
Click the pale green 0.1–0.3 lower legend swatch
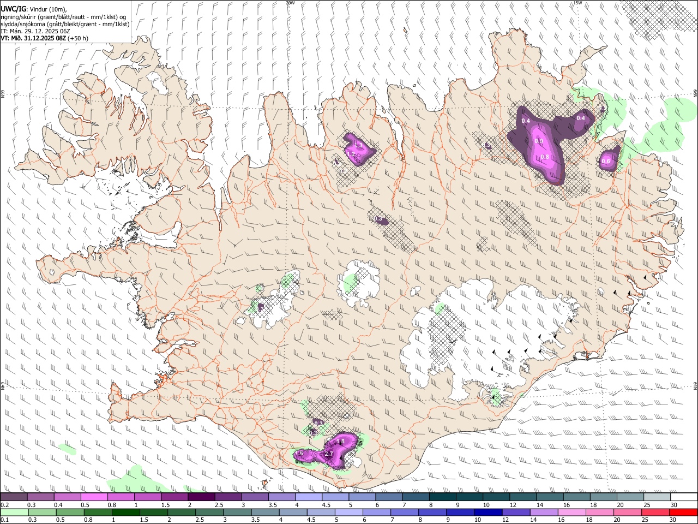pyautogui.click(x=14, y=512)
